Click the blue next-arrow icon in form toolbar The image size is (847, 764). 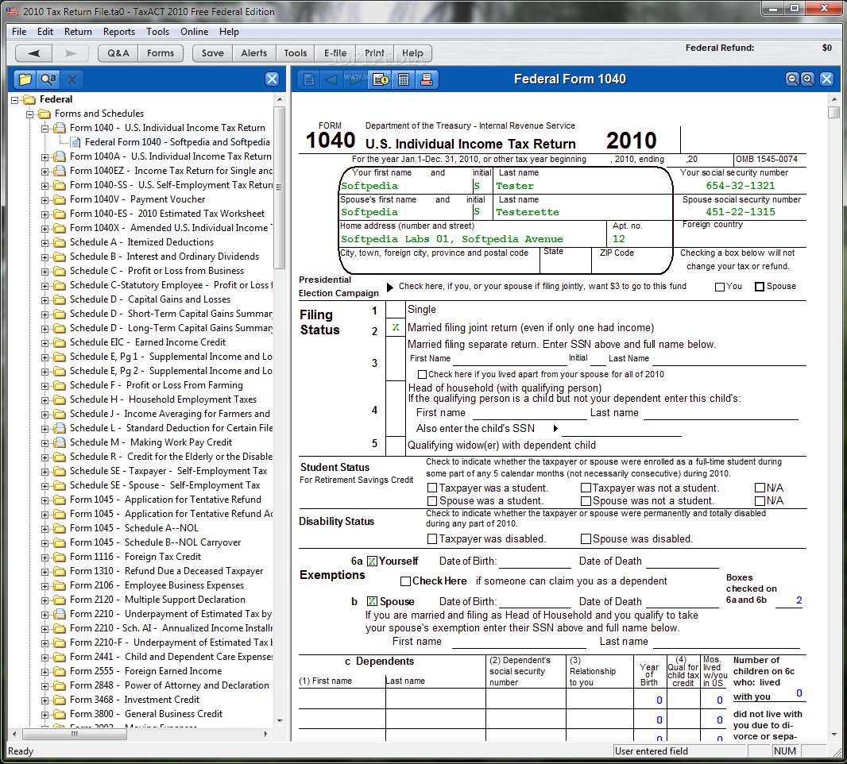pos(354,79)
